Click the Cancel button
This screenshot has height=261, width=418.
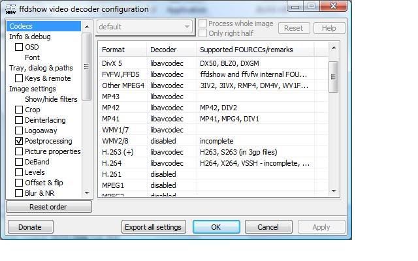point(268,227)
